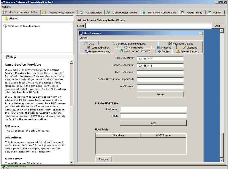
Task: Click the Authentication tab icon
Action: pyautogui.click(x=81, y=13)
